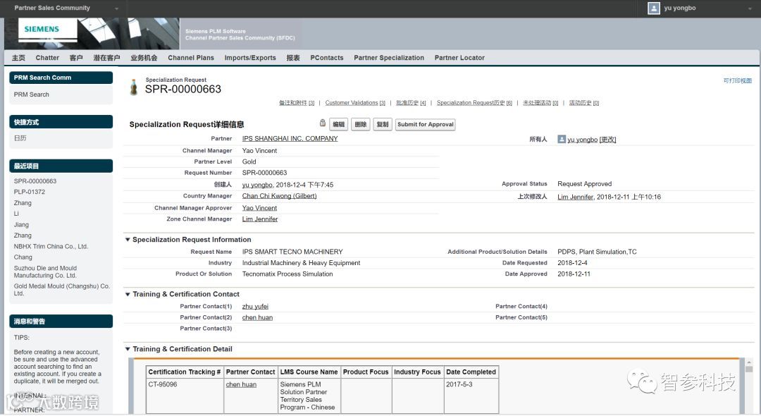
Task: Open creator yu yongbo link
Action: 257,185
